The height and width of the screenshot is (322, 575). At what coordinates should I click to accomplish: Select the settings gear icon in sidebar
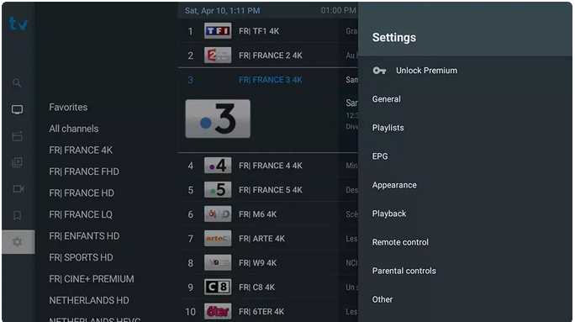(17, 242)
